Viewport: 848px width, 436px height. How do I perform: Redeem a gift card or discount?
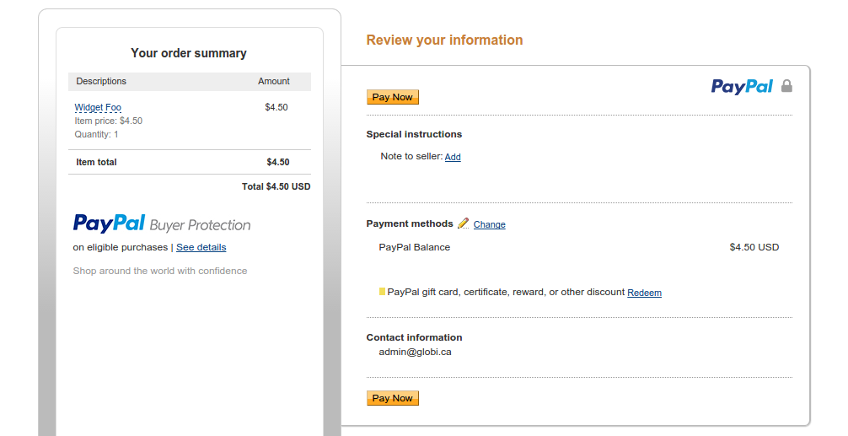[644, 293]
